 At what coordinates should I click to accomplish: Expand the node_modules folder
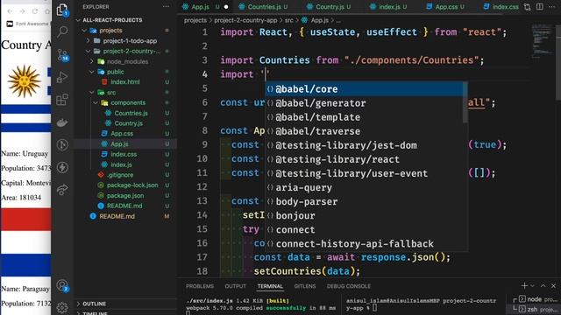coord(92,61)
